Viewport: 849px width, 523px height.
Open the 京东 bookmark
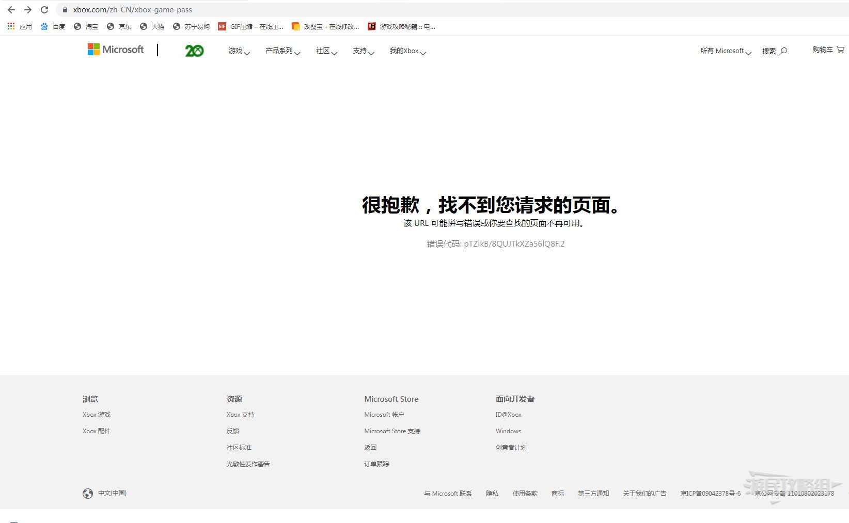pos(119,26)
